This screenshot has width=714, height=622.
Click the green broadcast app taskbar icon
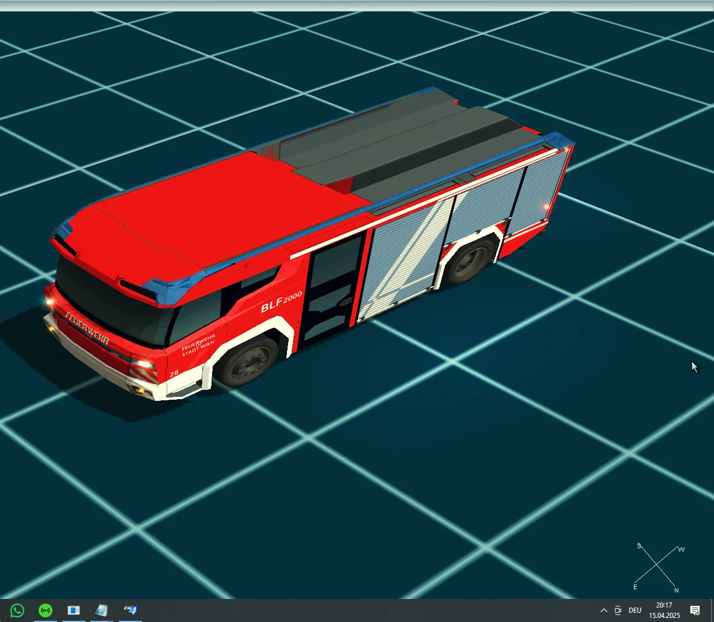click(46, 610)
